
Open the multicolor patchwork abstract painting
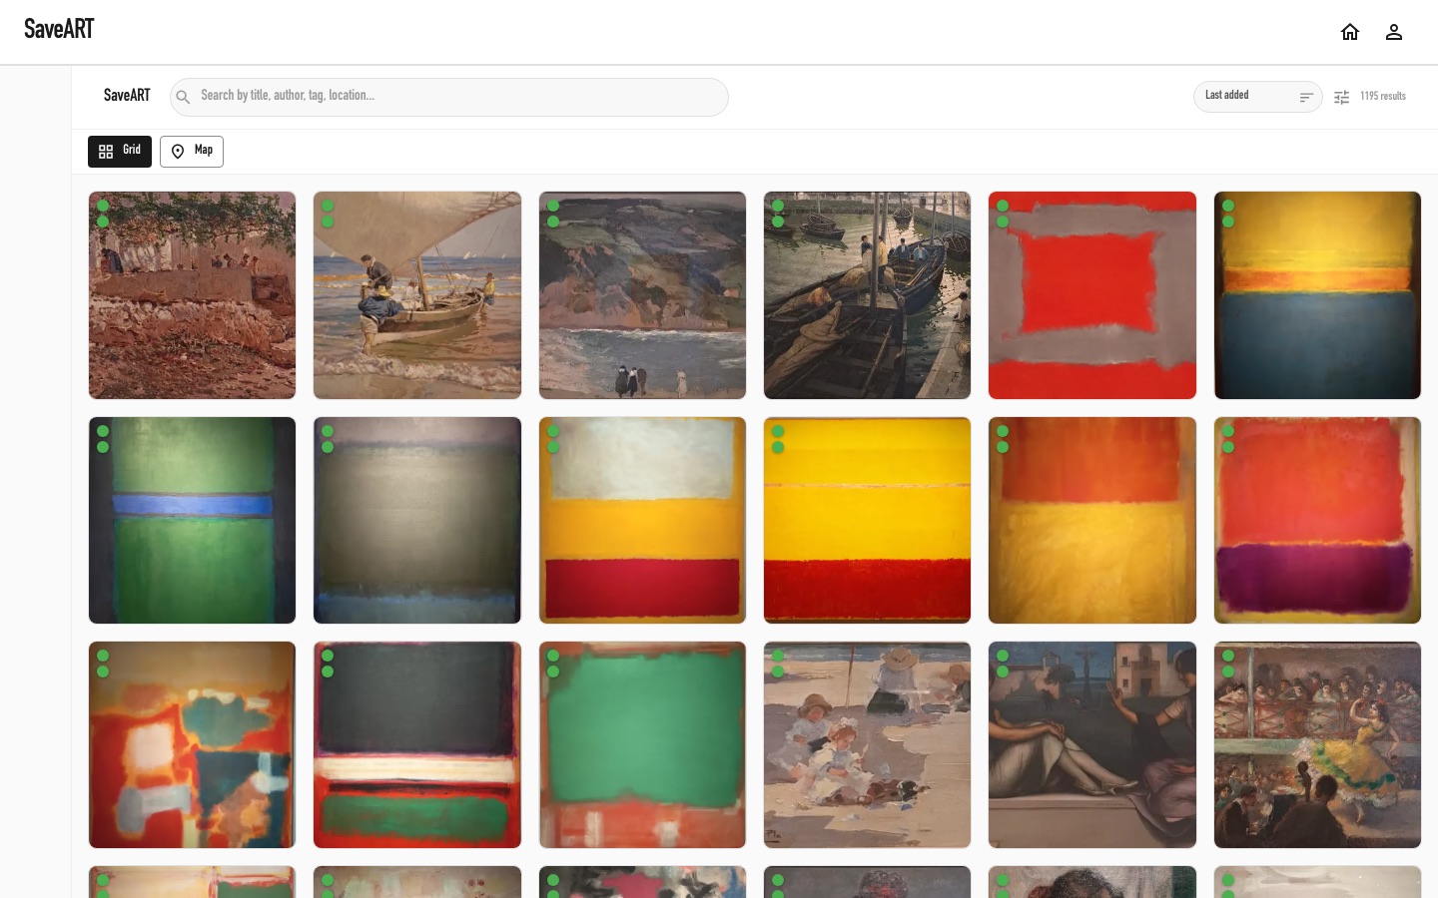pos(192,745)
